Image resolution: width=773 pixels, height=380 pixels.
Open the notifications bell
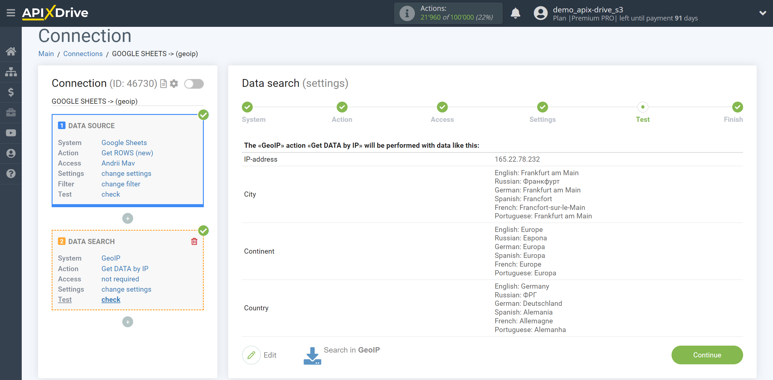coord(515,13)
